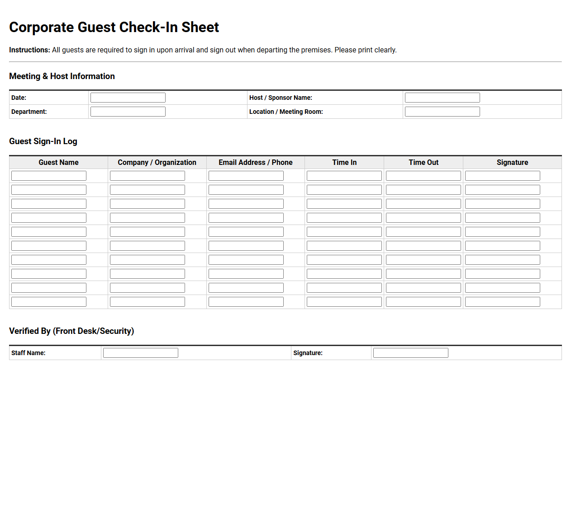Click the Meeting & Host Information heading
571x506 pixels.
[x=62, y=76]
